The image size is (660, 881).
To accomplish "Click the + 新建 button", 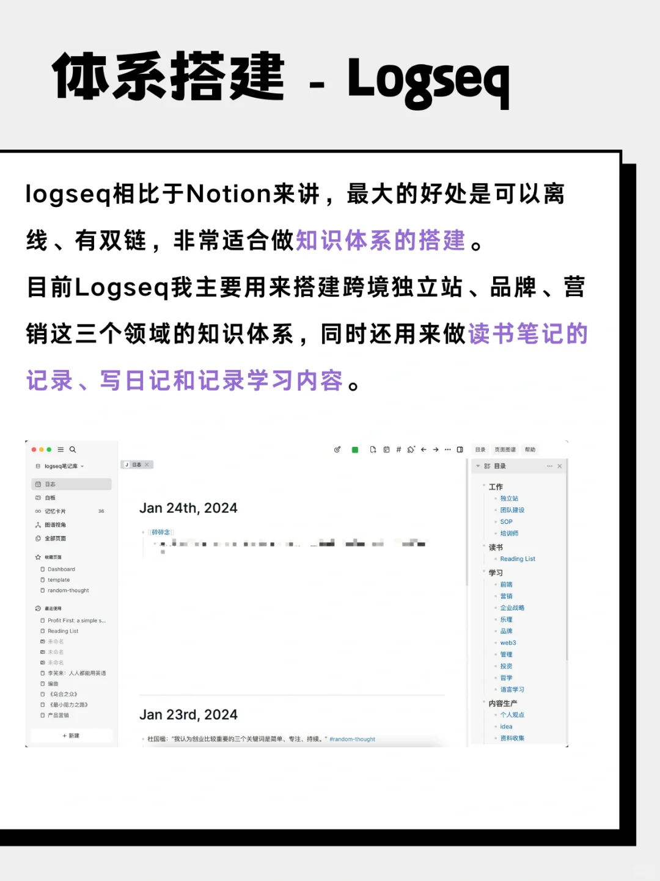I will 71,736.
